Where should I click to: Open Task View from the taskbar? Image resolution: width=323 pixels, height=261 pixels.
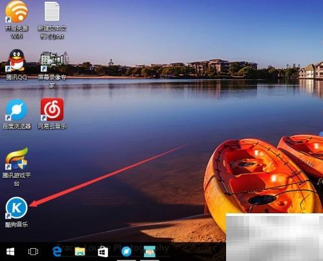coord(33,251)
